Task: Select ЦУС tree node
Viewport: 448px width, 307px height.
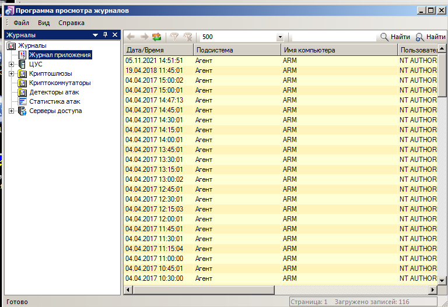Action: pos(36,64)
